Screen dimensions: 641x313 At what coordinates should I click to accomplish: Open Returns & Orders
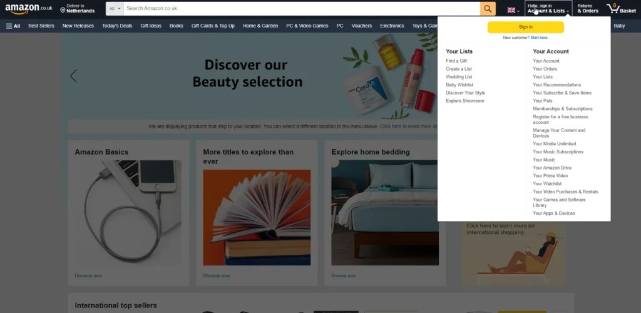pos(588,9)
